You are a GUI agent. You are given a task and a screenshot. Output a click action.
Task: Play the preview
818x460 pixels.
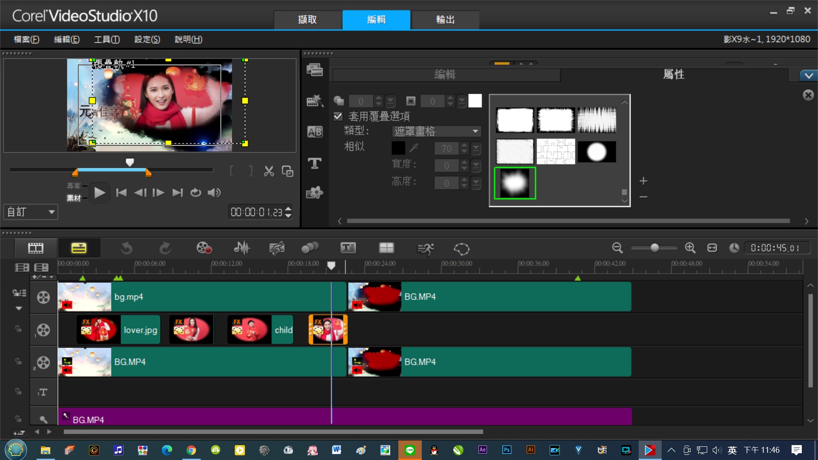99,193
